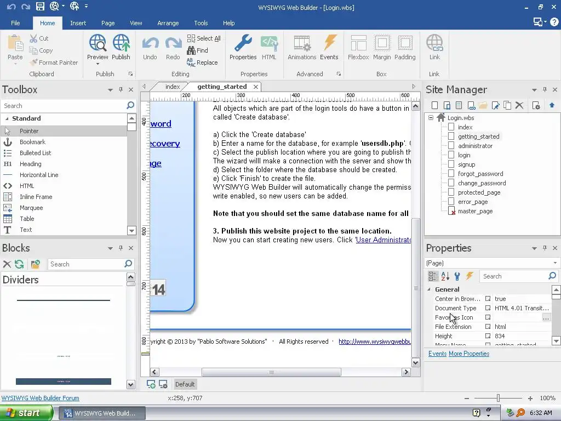Open the File menu
Viewport: 561px width, 421px height.
[15, 23]
